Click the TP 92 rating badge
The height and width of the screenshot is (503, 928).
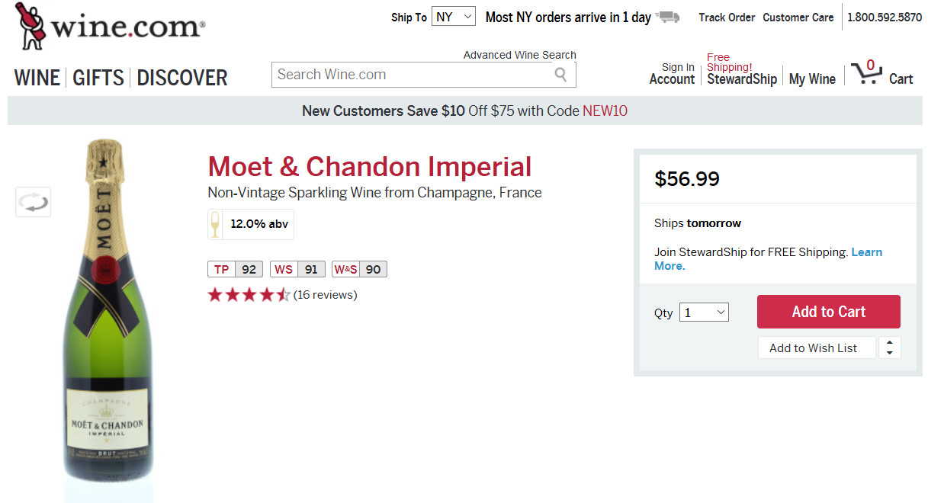(x=236, y=269)
